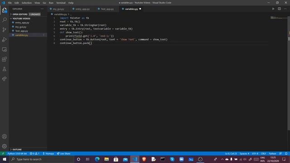Screen dimensions: 290x163
Task: Open File Explorer from taskbar
Action: tap(106, 159)
